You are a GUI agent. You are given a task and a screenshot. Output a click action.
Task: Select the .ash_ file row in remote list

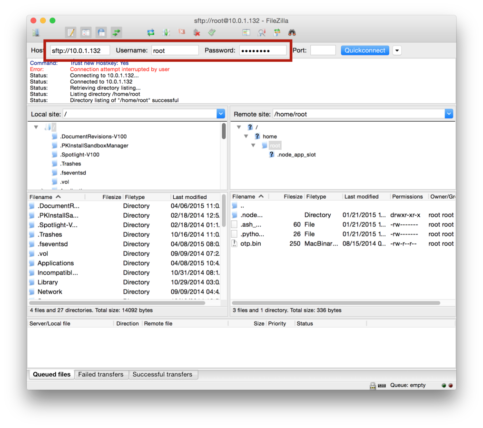[x=343, y=224]
